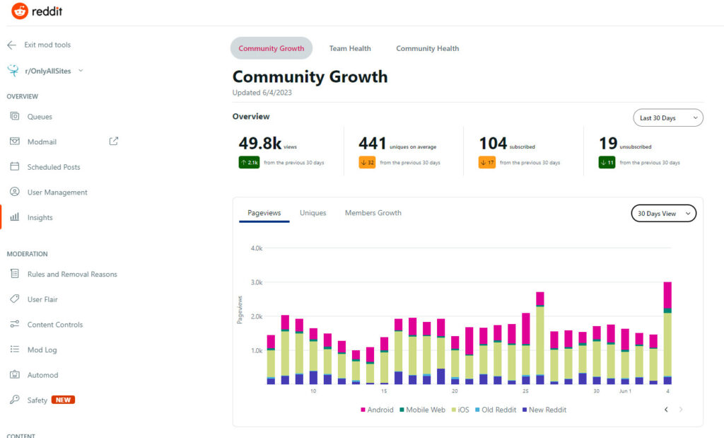Click the Safety key icon

(x=14, y=400)
